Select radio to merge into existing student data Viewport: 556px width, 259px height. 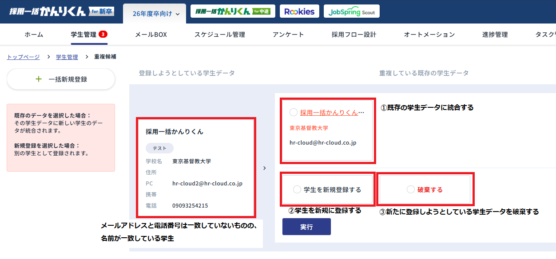(x=293, y=112)
